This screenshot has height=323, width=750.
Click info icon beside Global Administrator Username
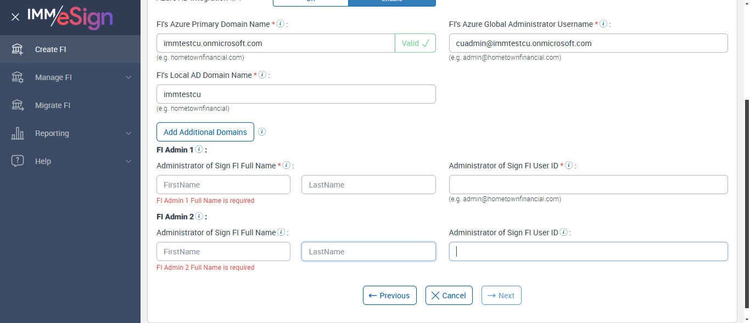[x=603, y=24]
